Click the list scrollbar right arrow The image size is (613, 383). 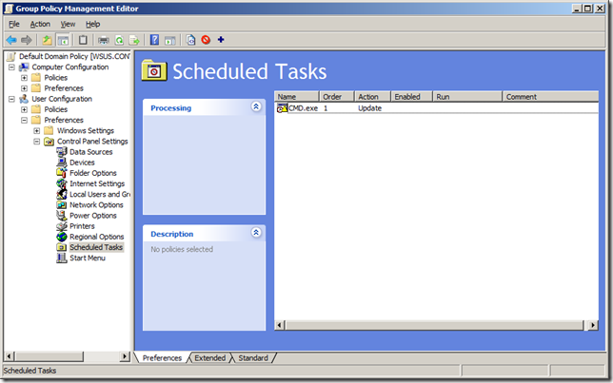click(593, 325)
